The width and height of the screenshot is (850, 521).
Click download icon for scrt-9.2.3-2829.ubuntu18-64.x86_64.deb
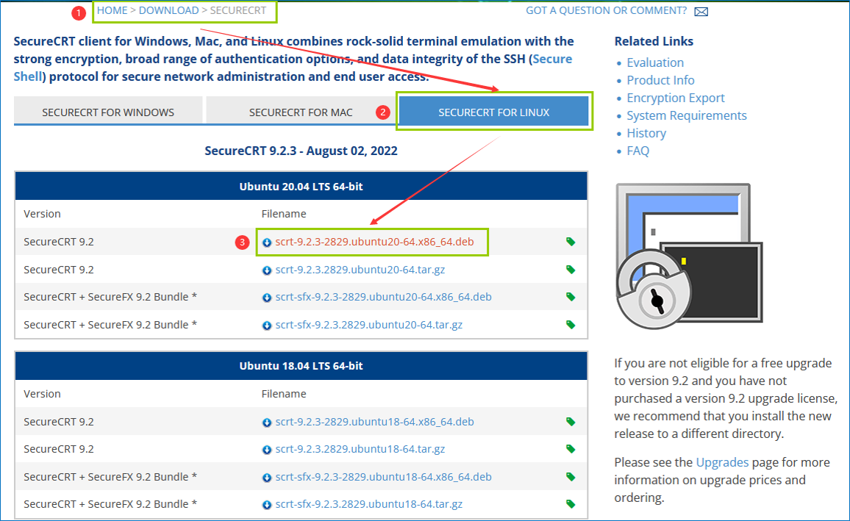coord(267,423)
